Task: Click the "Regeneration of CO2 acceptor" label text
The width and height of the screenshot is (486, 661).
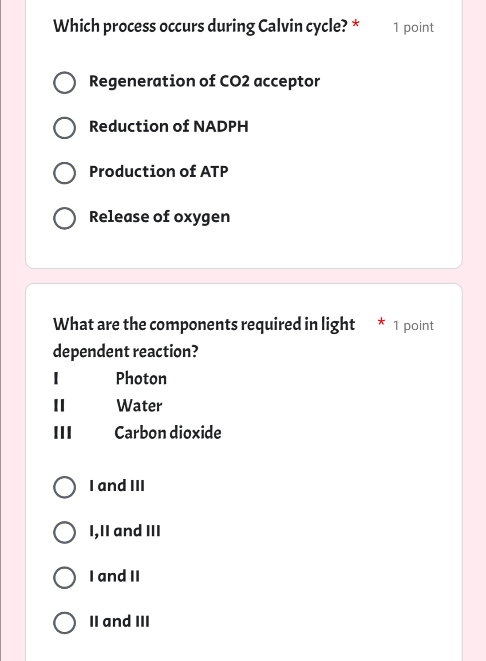Action: [204, 81]
